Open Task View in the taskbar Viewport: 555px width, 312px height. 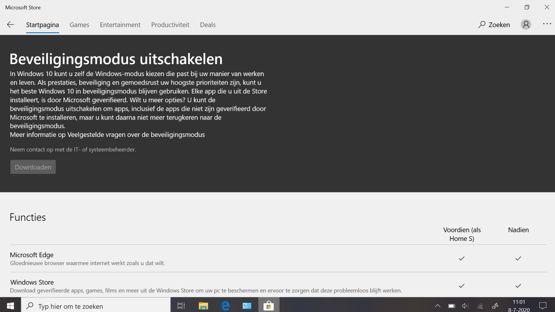[181, 306]
